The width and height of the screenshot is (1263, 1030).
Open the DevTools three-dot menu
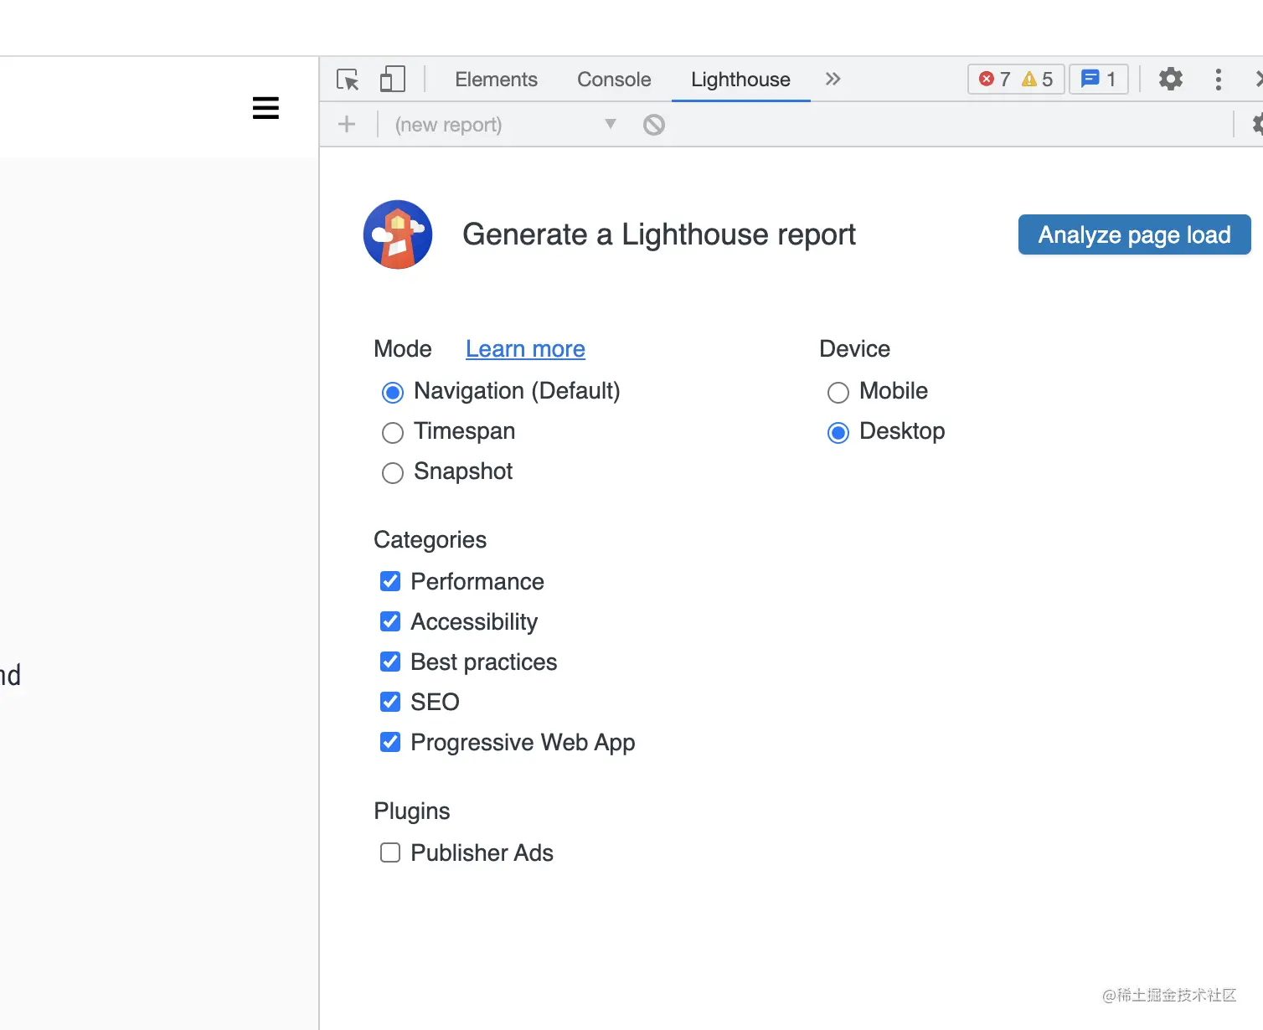click(x=1219, y=80)
